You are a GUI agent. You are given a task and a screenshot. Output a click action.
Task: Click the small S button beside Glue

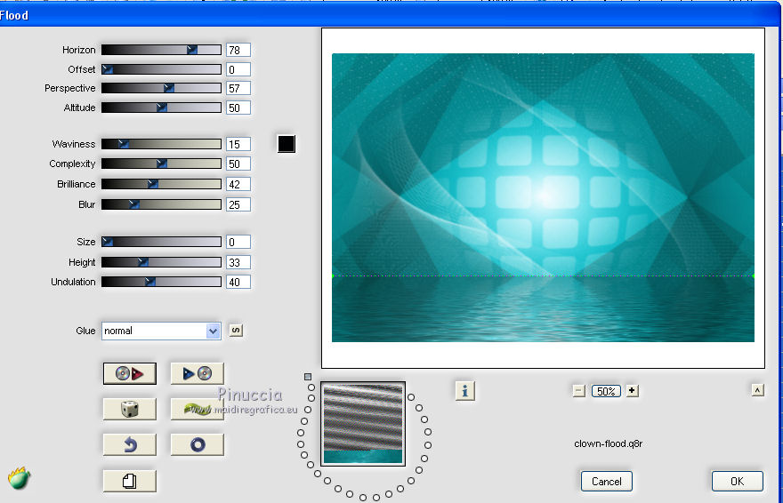(x=236, y=330)
